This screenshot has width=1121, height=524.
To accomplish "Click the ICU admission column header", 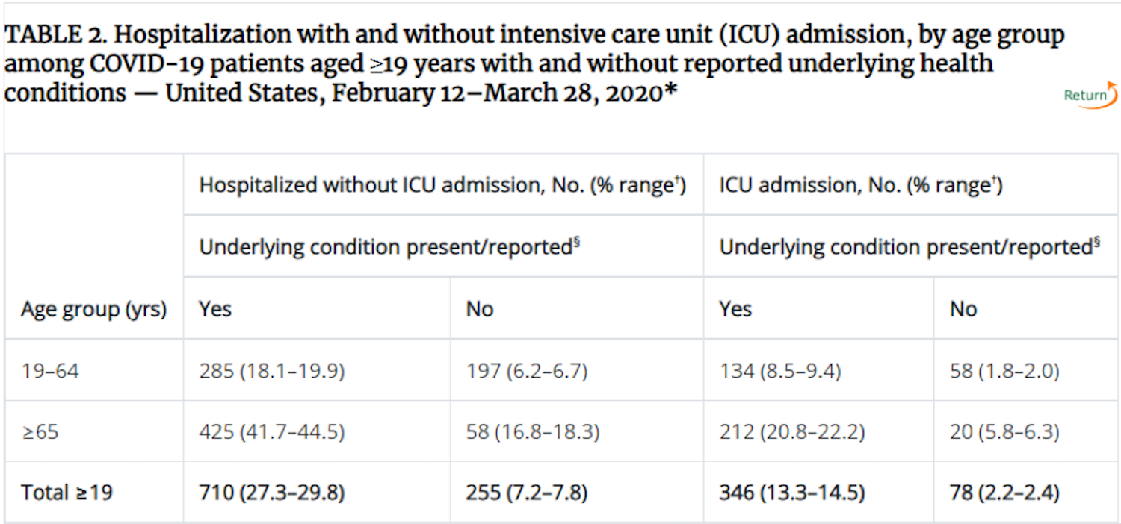I will click(860, 185).
